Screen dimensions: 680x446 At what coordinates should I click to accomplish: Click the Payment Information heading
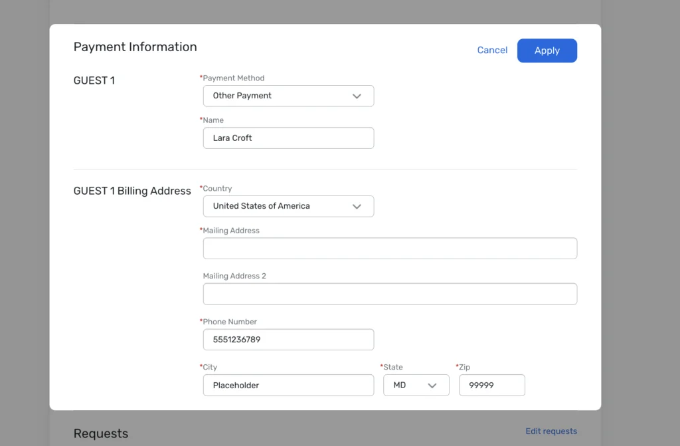135,47
